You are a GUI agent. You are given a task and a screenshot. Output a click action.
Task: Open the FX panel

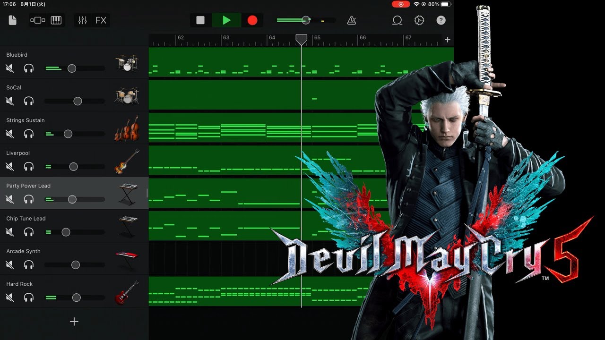point(101,20)
